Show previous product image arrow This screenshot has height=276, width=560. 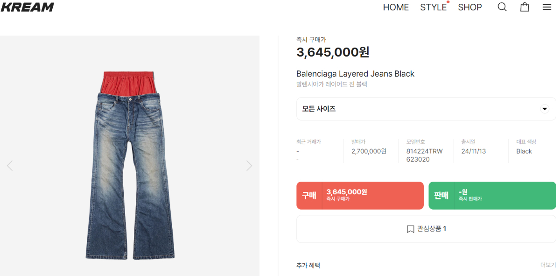[x=10, y=165]
